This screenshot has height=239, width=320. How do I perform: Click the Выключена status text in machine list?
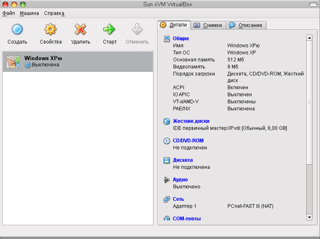[46, 65]
